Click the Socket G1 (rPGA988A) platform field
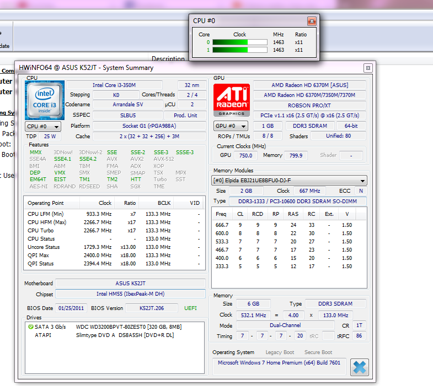Screen dimensions: 433x386 [x=149, y=126]
